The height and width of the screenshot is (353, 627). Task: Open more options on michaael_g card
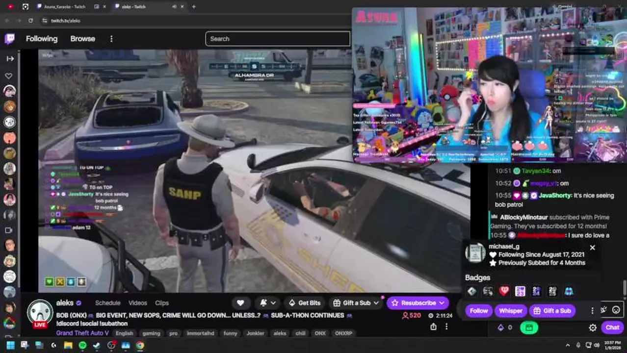click(592, 310)
